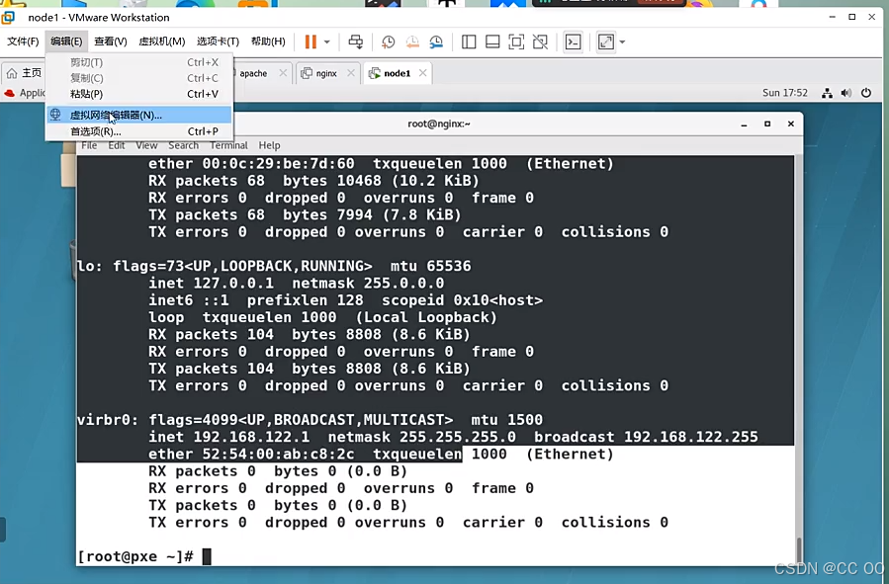The height and width of the screenshot is (584, 889).
Task: Click the guest network status icon
Action: (x=828, y=93)
